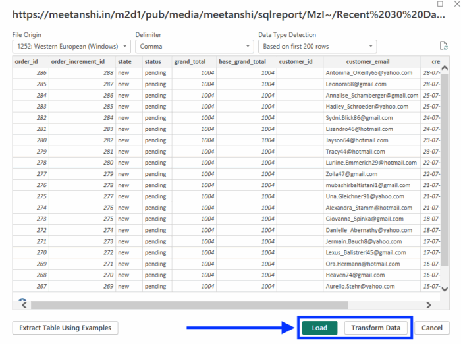461x344 pixels.
Task: Select the order_increment_id column header
Action: click(x=82, y=61)
